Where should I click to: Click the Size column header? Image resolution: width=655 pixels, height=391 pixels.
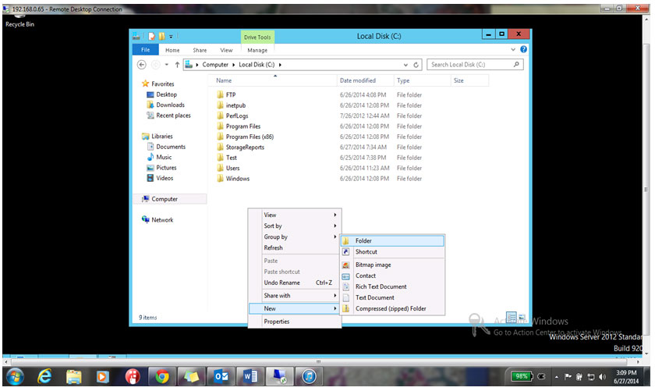(x=469, y=80)
